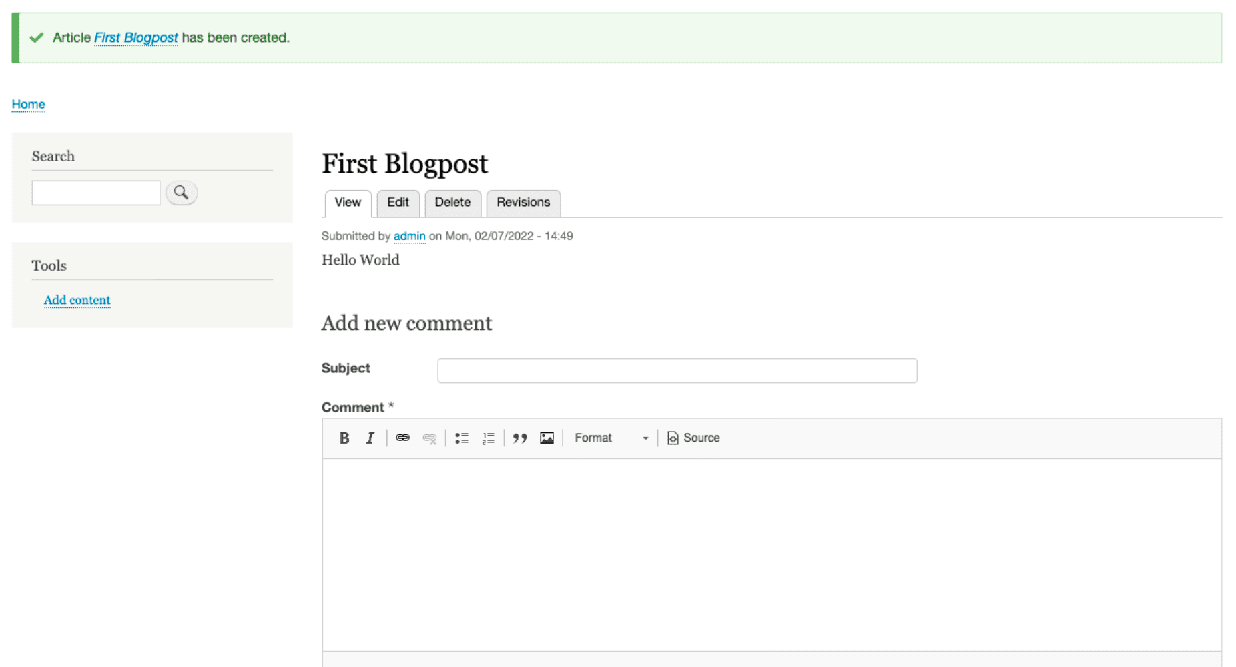Switch to the Edit tab
1236x667 pixels.
398,203
